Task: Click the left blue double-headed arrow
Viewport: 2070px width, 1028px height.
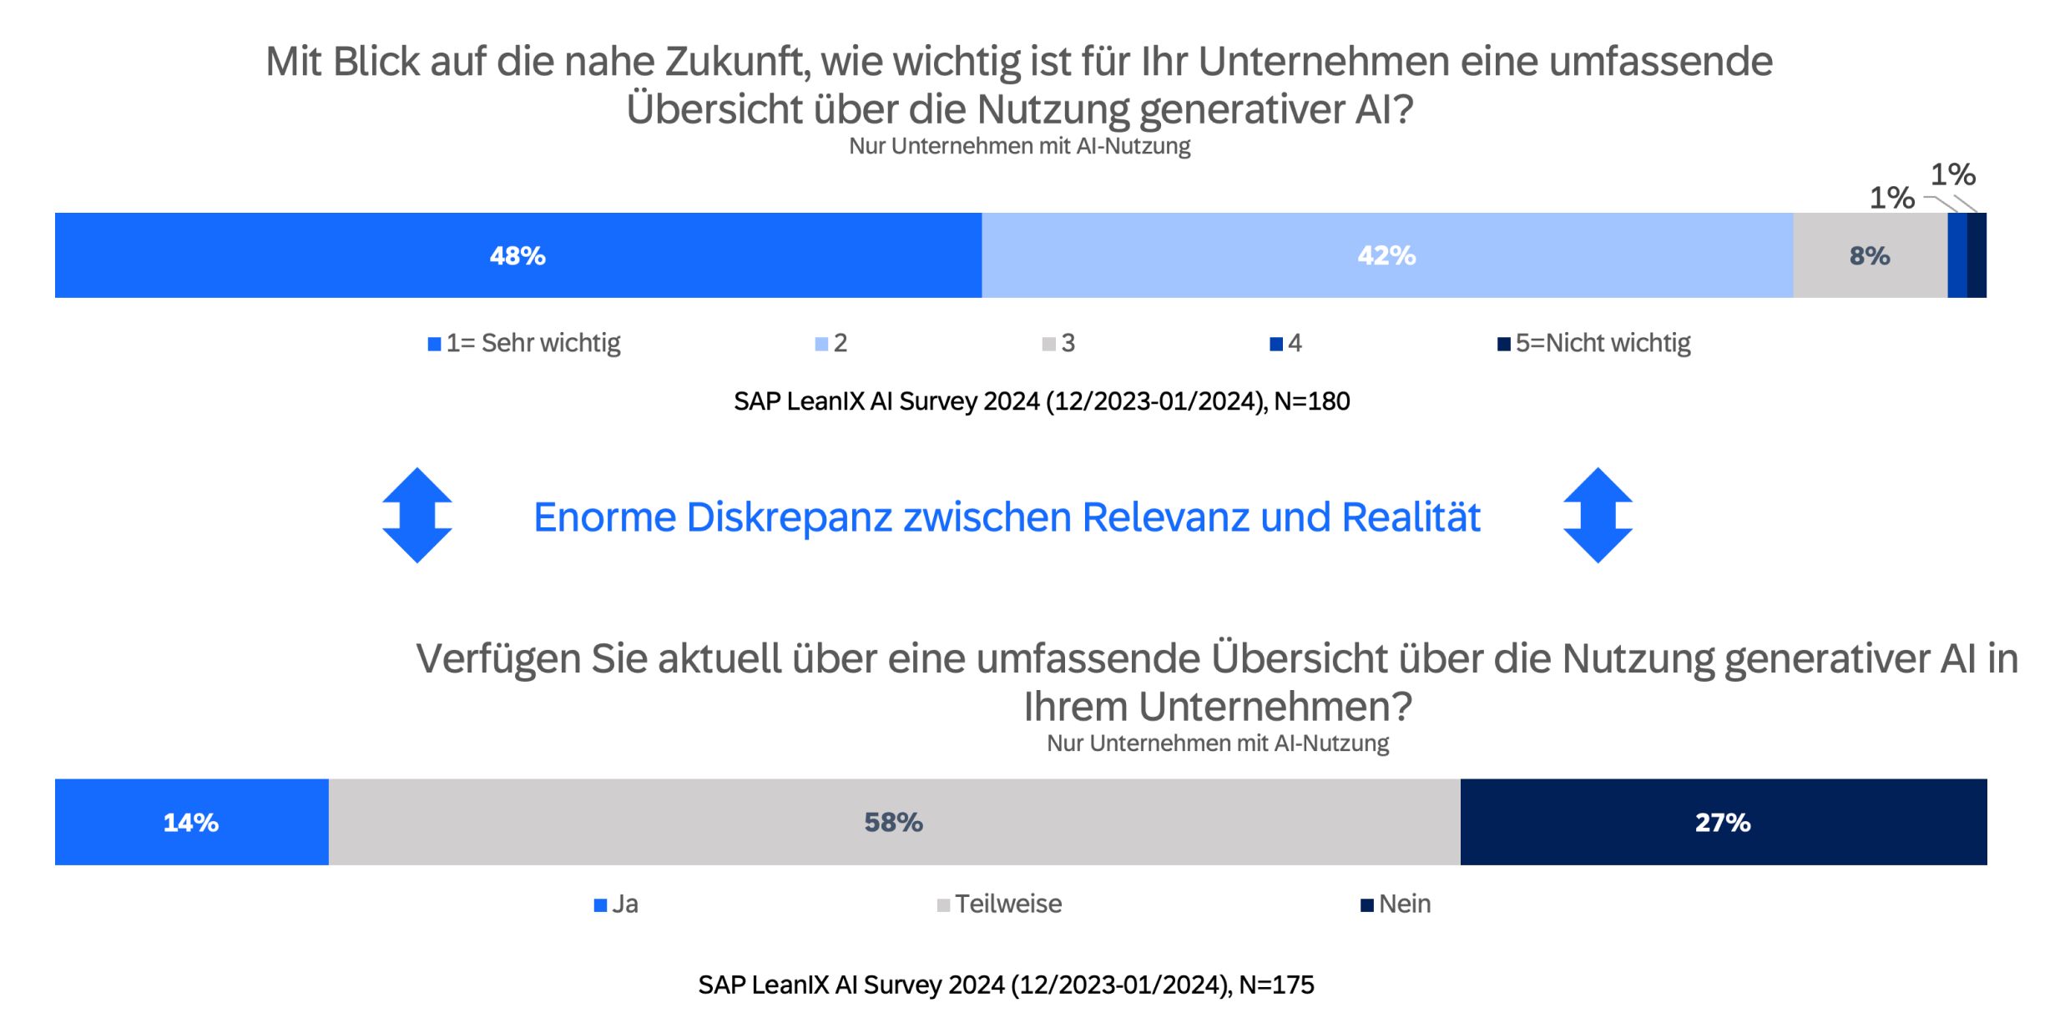Action: click(417, 515)
